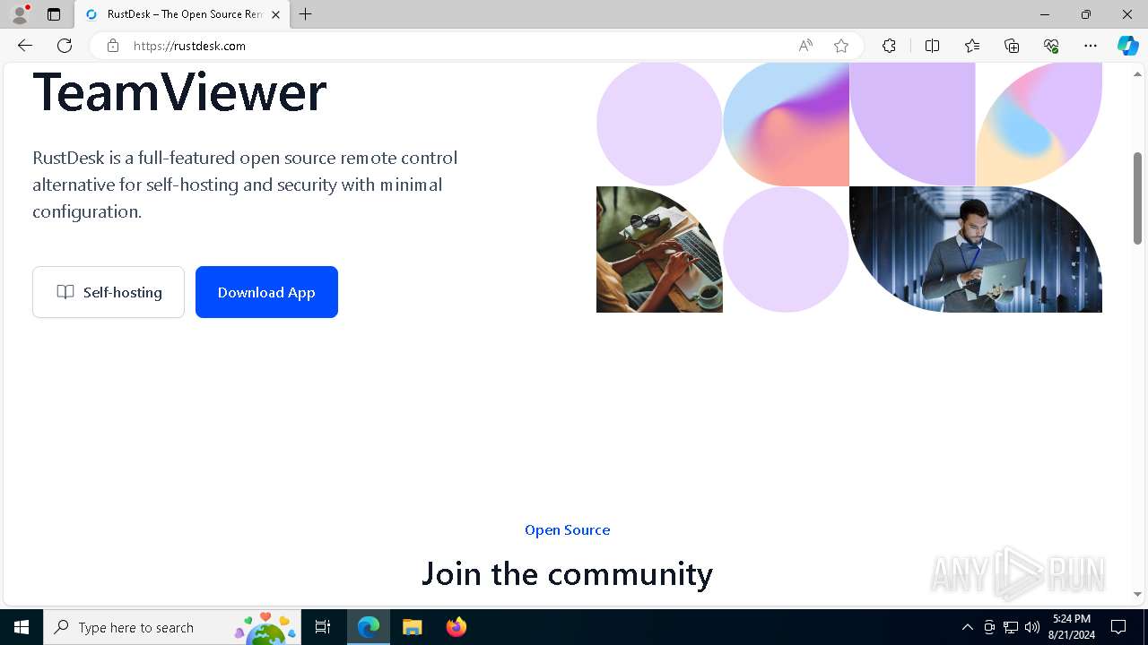Open the browser profile icon
Viewport: 1148px width, 645px height.
click(x=20, y=14)
